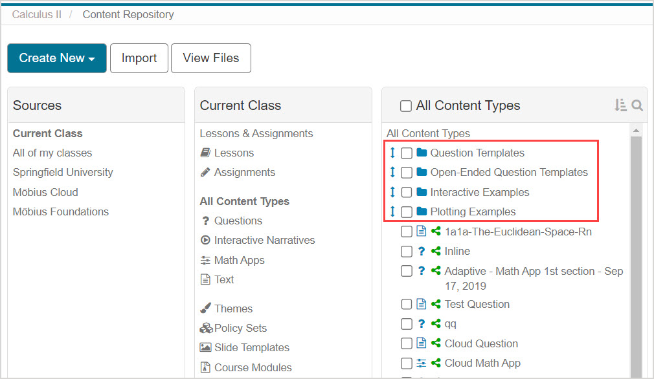This screenshot has width=654, height=379.
Task: Click the reorder arrow beside Plotting Examples
Action: (x=392, y=212)
